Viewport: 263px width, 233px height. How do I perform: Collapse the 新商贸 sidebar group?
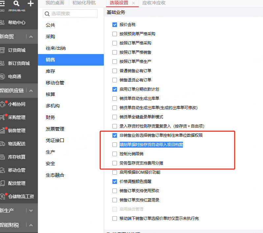coord(31,37)
